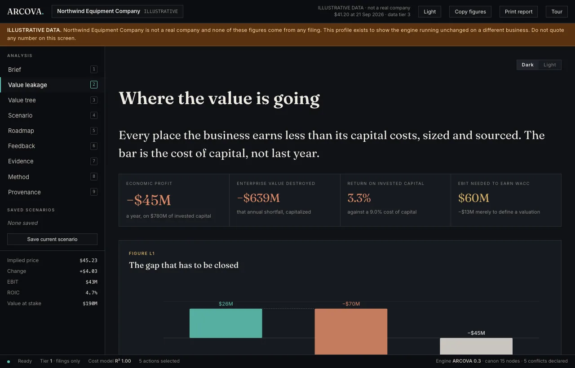Screen dimensions: 575x368
Task: Click the ARCOVA logo in the header
Action: (x=25, y=12)
